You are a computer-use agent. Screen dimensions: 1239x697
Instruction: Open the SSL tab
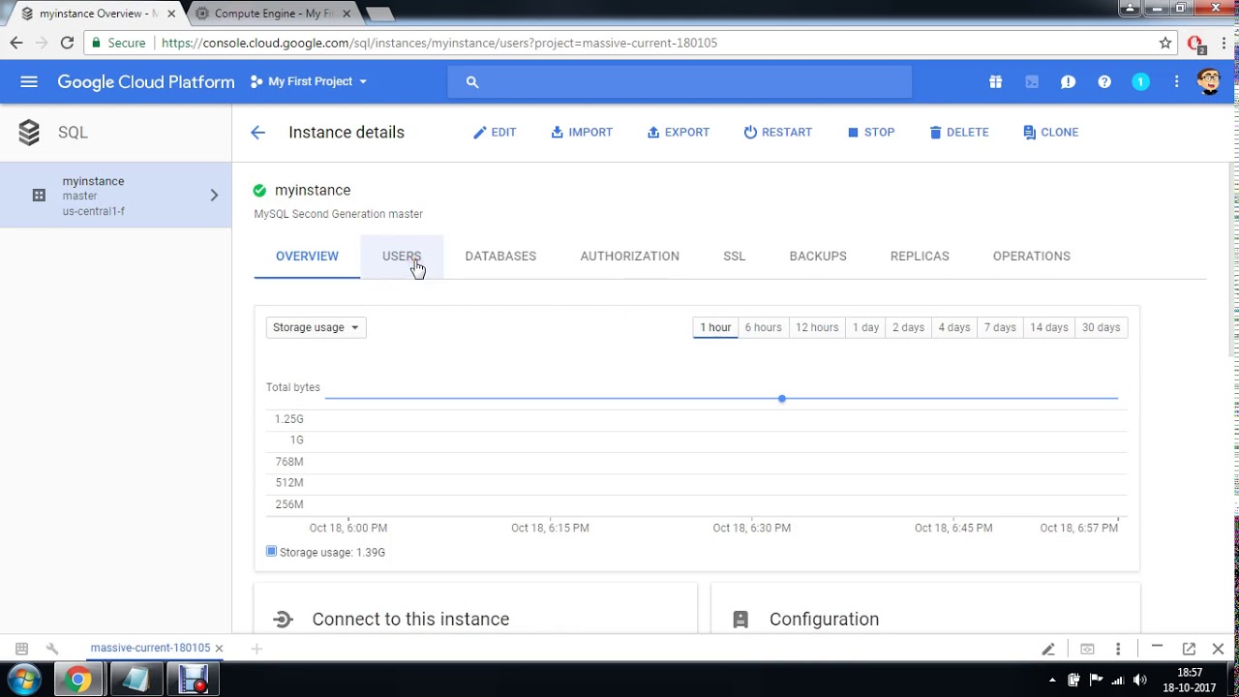735,257
